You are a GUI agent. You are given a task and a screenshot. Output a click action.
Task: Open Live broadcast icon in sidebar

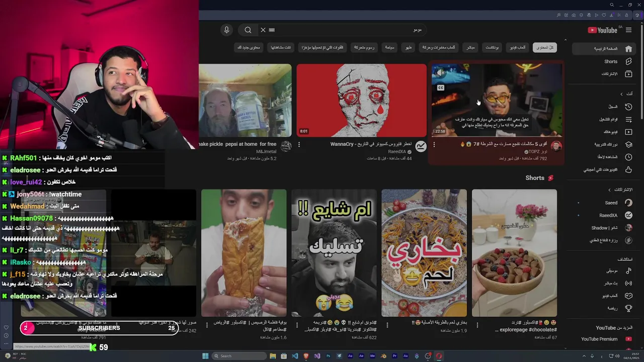tap(628, 283)
